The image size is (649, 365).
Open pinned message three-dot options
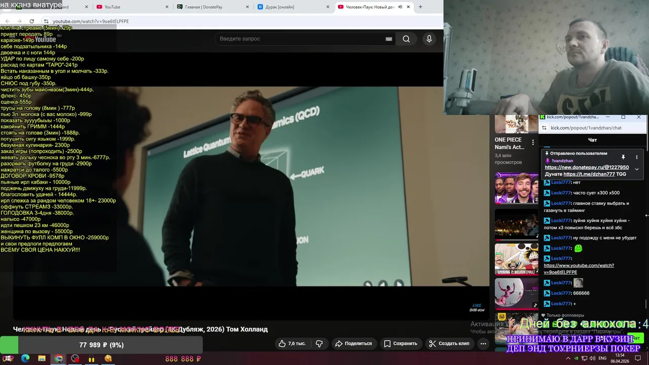coord(637,157)
